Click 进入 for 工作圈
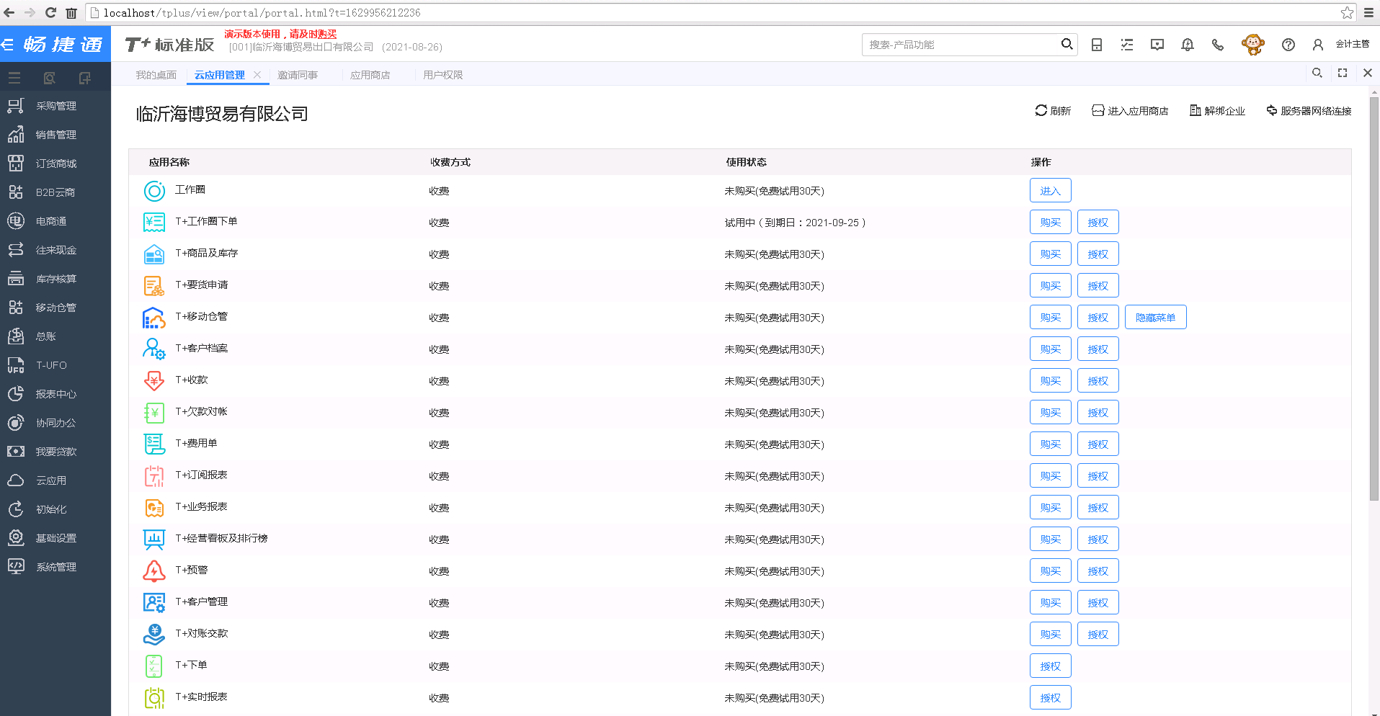Screen dimensions: 1380x716 click(x=1051, y=191)
